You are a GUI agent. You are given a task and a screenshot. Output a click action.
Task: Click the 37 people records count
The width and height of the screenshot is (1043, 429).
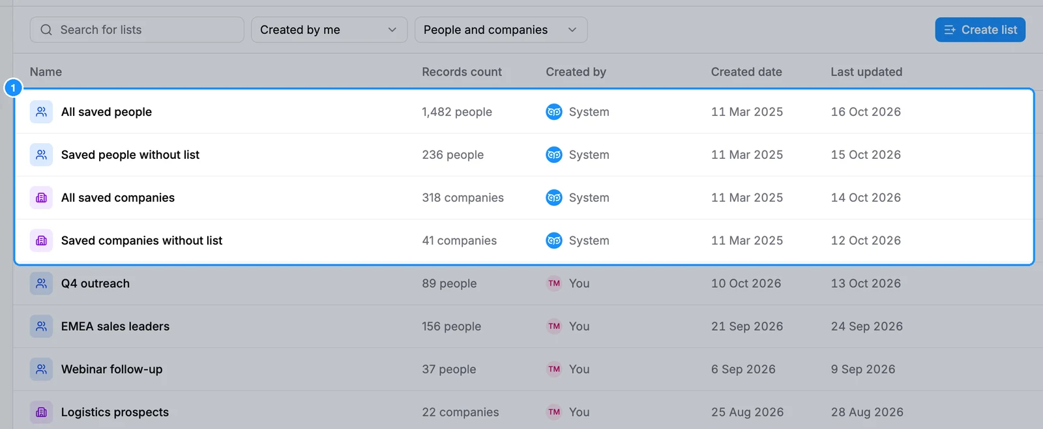click(448, 370)
